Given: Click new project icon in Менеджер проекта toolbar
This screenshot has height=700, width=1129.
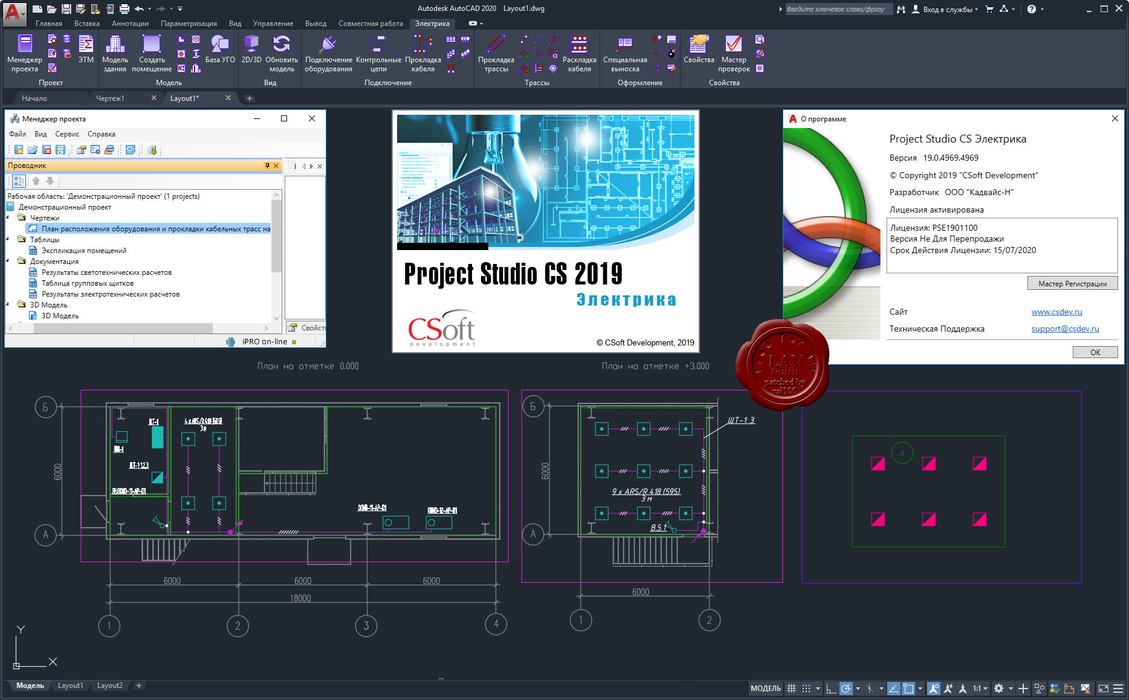Looking at the screenshot, I should tap(19, 150).
